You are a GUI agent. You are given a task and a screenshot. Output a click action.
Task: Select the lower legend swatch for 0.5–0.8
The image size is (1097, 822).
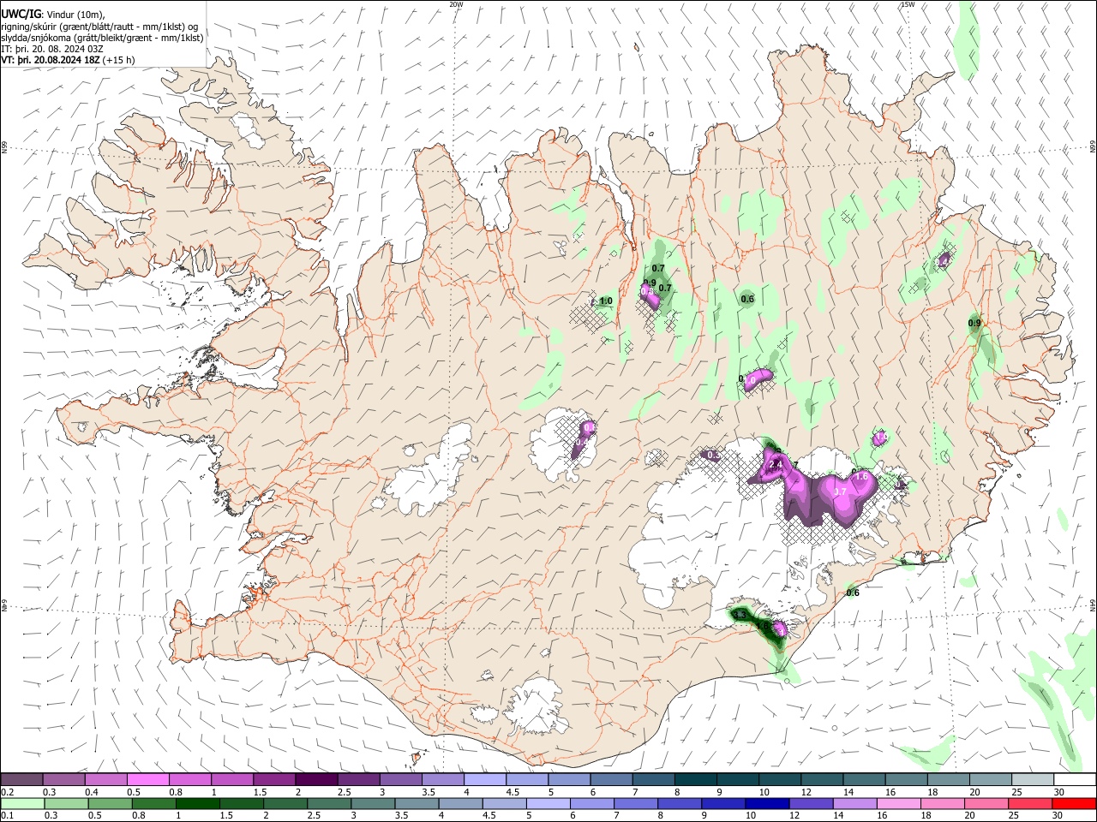click(111, 804)
